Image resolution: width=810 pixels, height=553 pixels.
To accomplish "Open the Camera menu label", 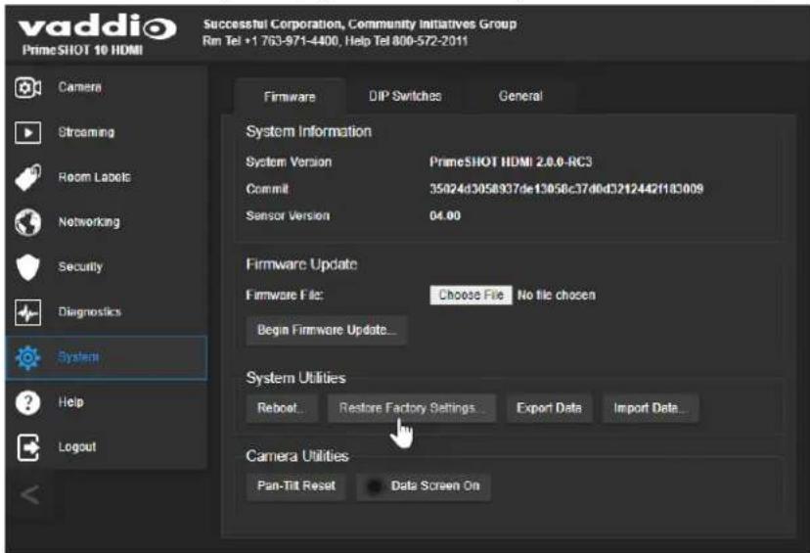I will [x=79, y=87].
